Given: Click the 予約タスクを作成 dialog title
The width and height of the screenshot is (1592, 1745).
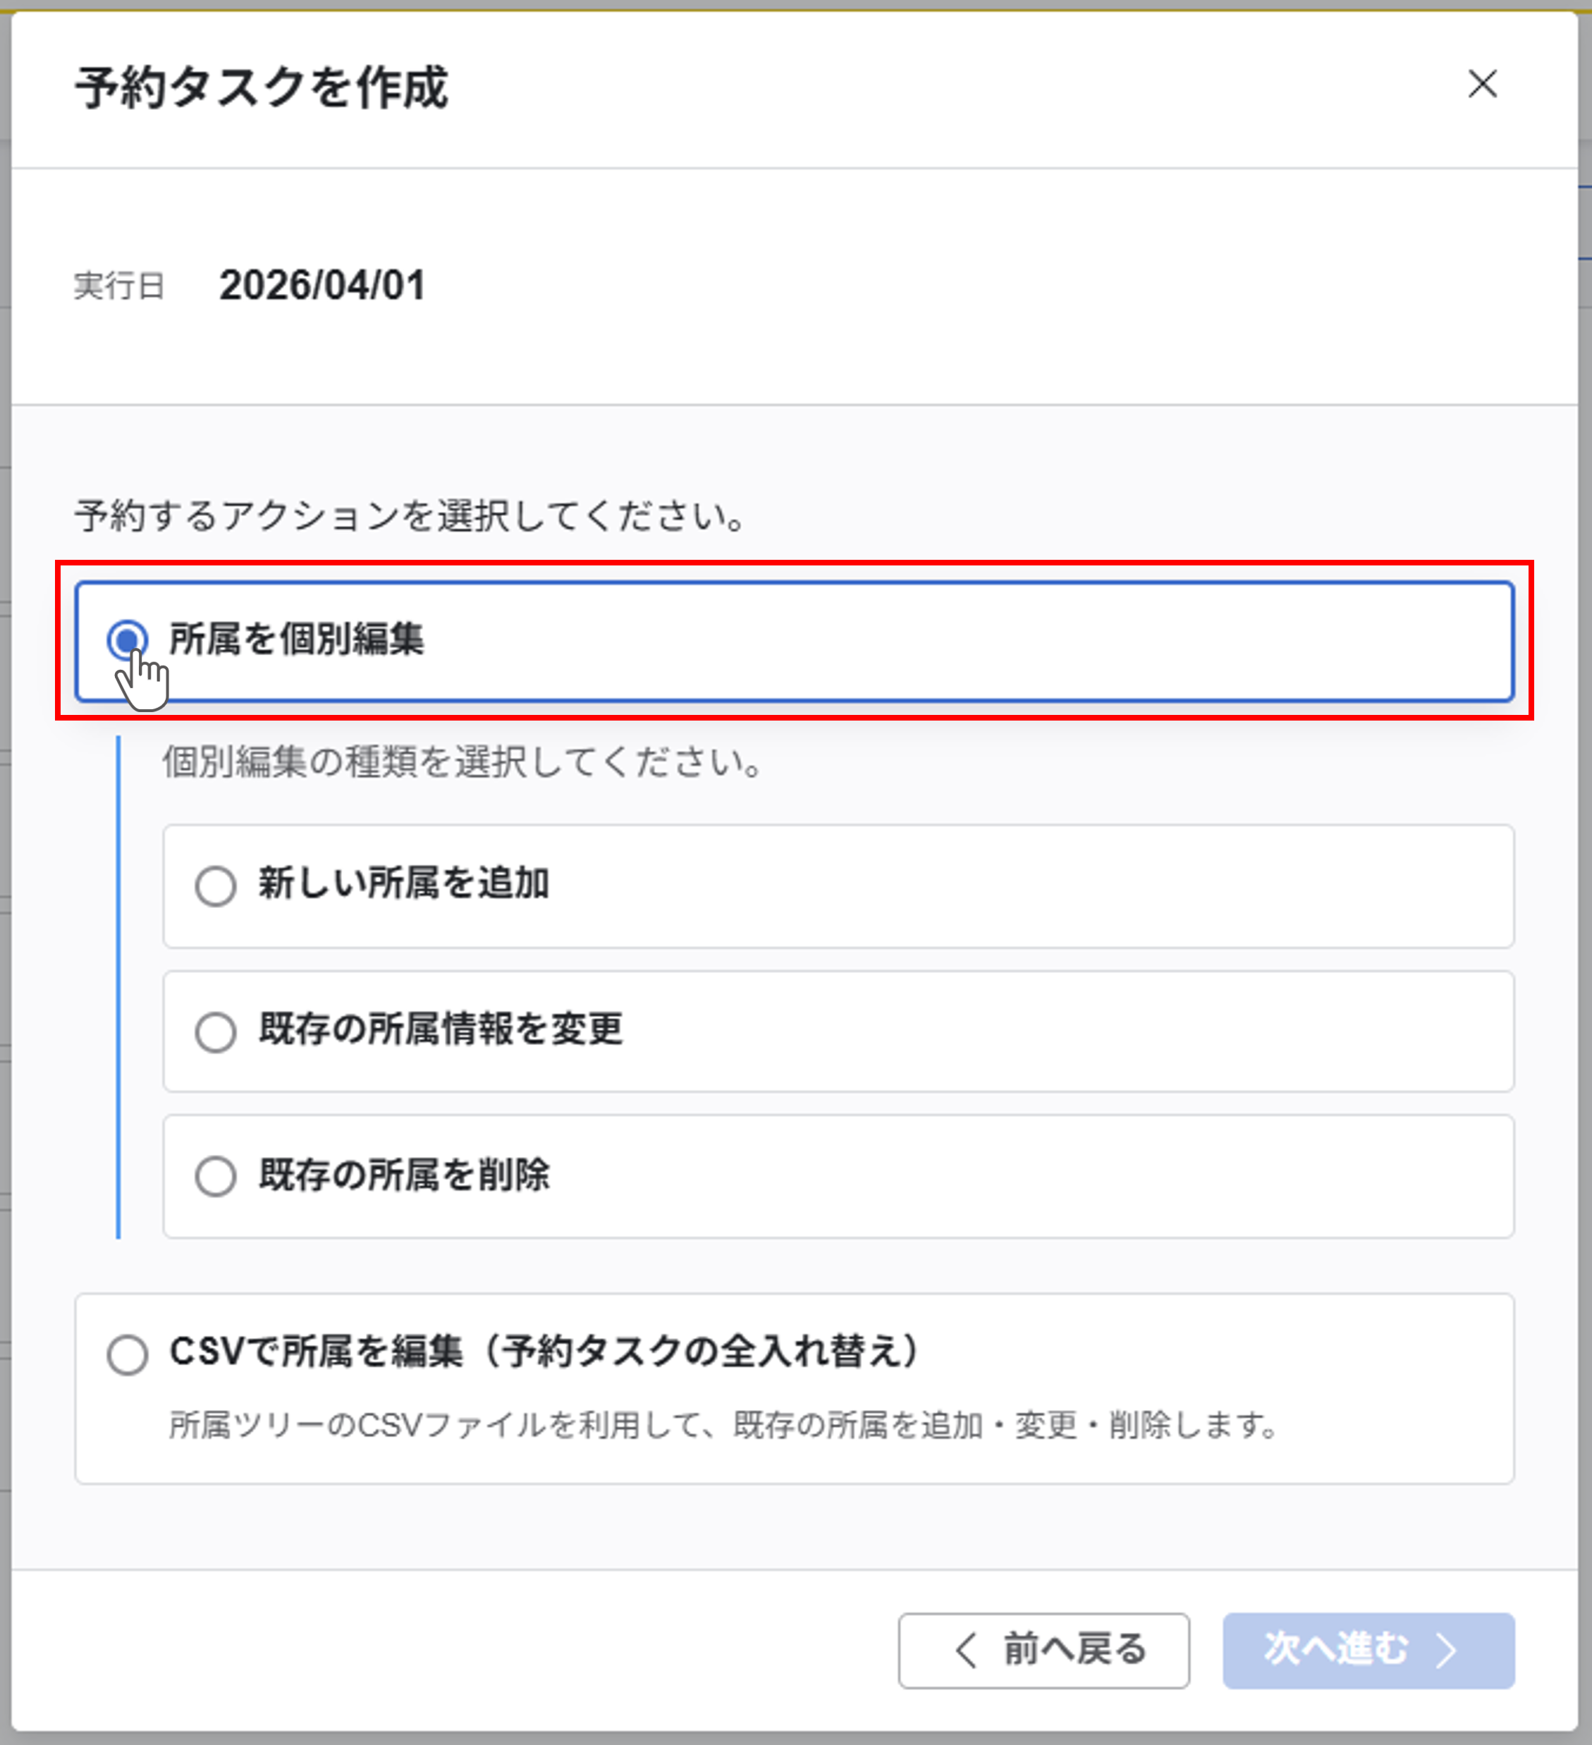Looking at the screenshot, I should (x=262, y=87).
